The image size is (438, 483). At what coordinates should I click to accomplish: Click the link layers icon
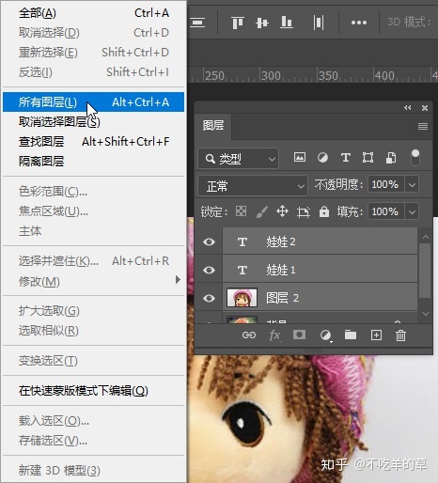point(249,335)
